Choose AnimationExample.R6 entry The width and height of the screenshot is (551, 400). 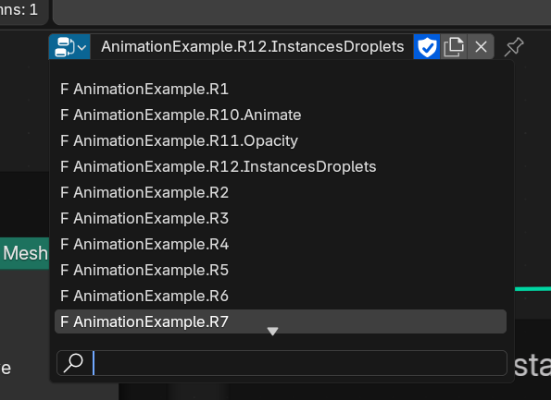point(281,297)
